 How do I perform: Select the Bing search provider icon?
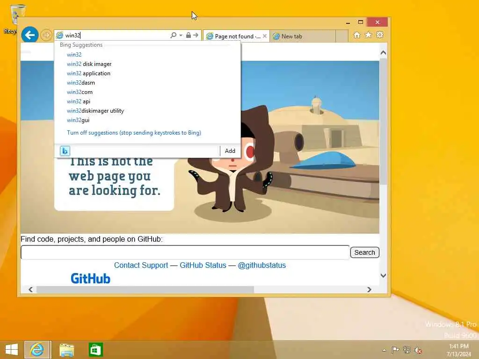(65, 151)
